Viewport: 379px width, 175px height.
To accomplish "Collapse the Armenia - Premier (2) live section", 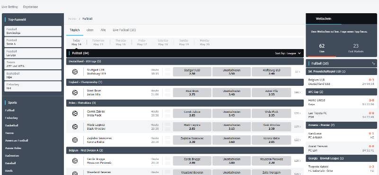I will [341, 125].
